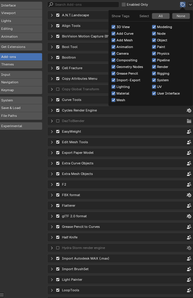Open the Lights preferences section
Viewport: 193px width, 298px height.
[x=21, y=21]
